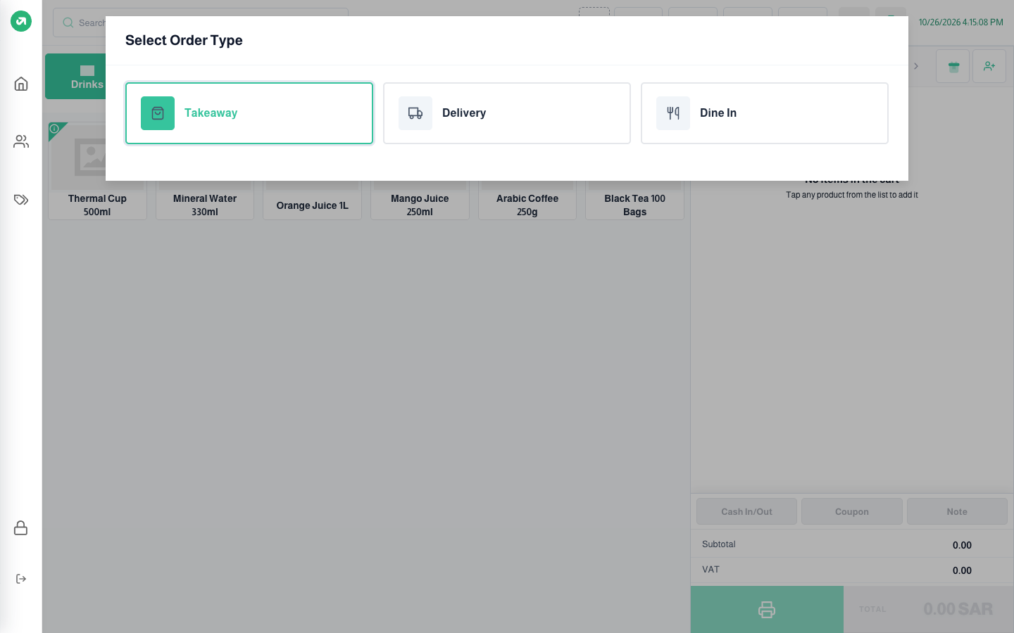This screenshot has width=1014, height=633.
Task: Click the VAT amount value
Action: (x=962, y=570)
